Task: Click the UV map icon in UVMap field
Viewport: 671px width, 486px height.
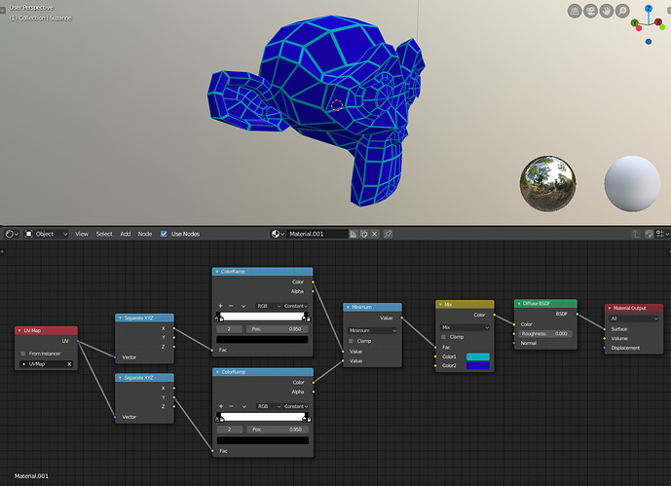Action: tap(24, 364)
